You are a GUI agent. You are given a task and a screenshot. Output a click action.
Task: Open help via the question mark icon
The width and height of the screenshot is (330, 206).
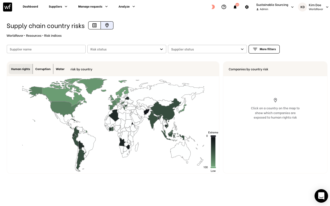point(224,7)
